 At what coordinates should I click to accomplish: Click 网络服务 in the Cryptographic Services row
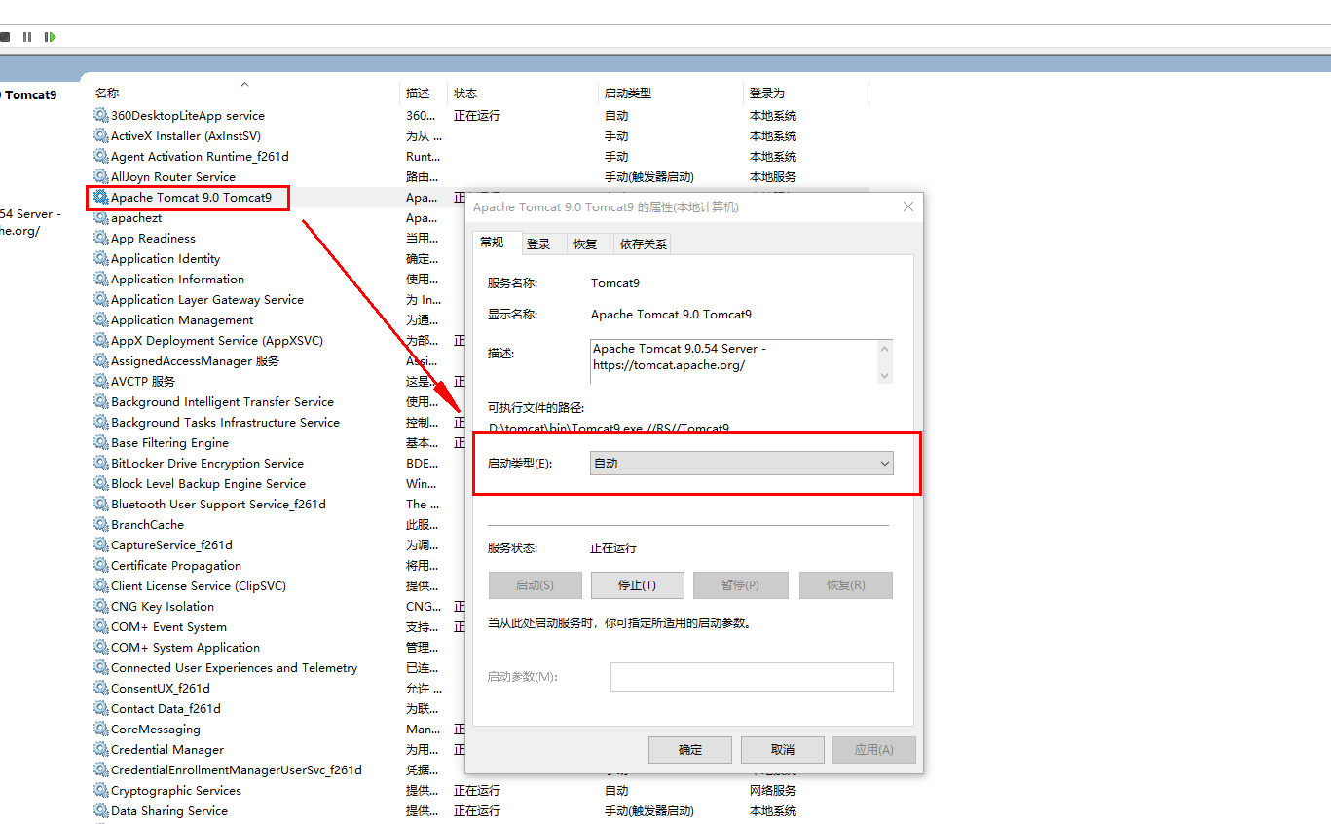[773, 790]
